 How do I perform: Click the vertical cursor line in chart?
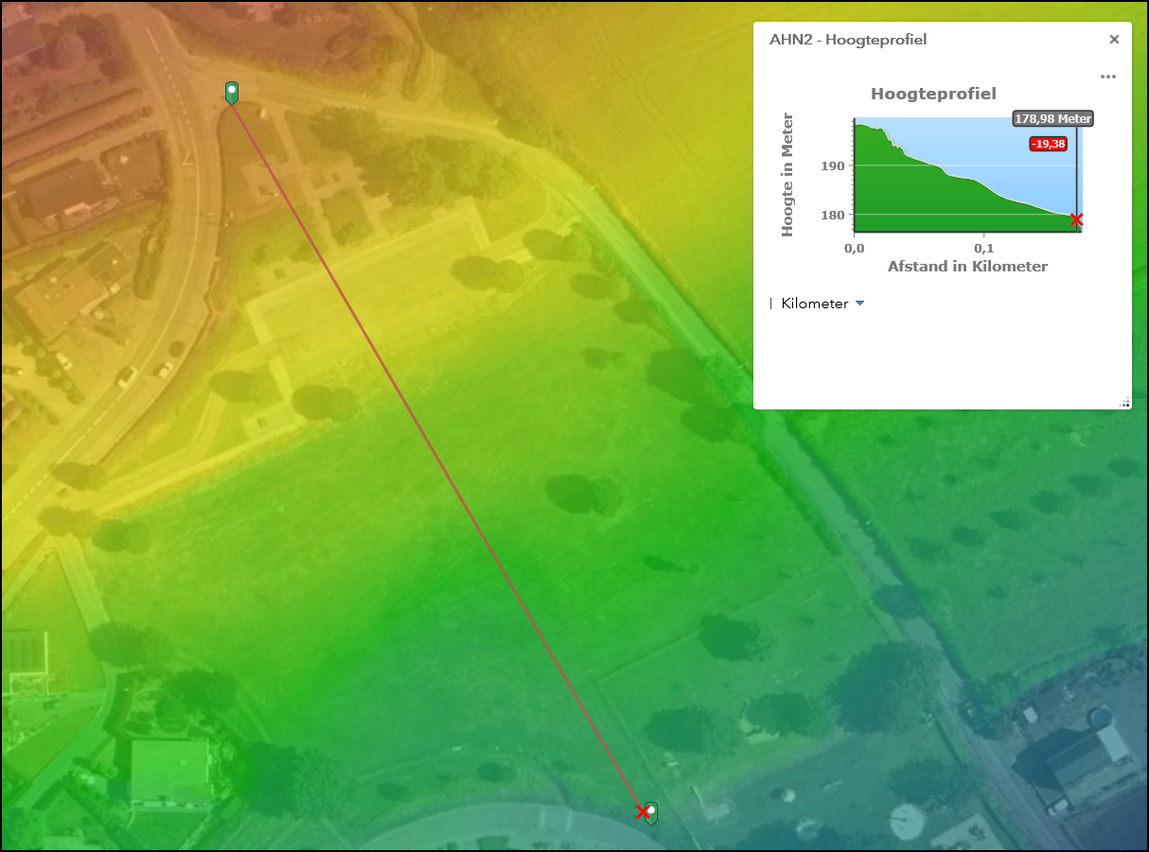click(x=1077, y=180)
